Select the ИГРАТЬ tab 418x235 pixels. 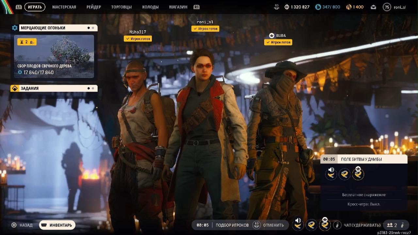[35, 7]
